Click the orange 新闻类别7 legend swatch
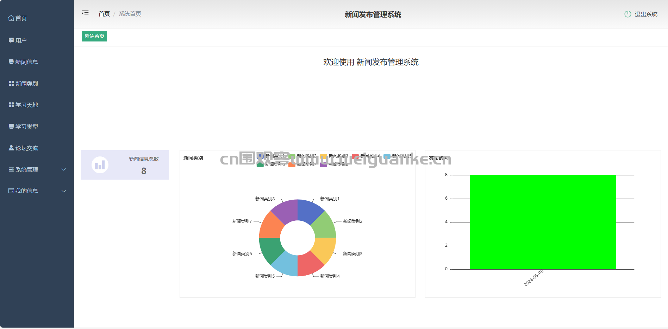This screenshot has height=329, width=668. click(292, 165)
